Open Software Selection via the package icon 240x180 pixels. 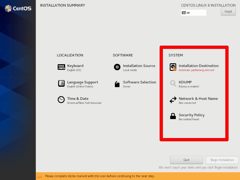117,84
